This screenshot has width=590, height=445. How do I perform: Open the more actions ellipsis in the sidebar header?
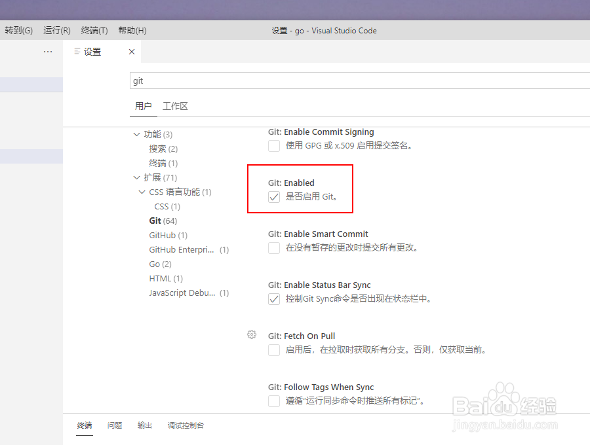pos(48,52)
